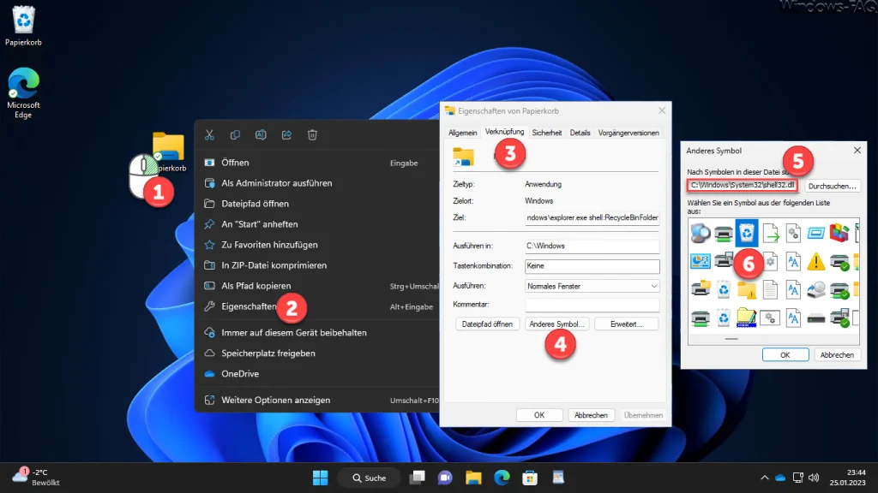
Task: Click the OneDrive cloud tray icon
Action: point(780,478)
